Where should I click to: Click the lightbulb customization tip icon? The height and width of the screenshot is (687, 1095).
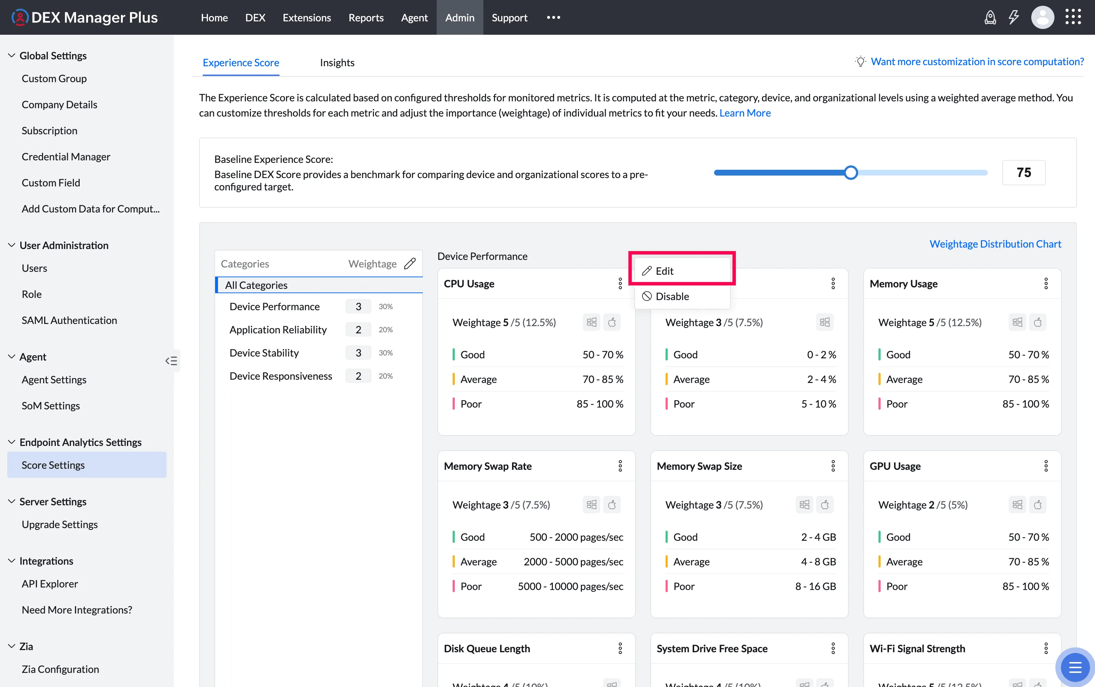click(860, 61)
